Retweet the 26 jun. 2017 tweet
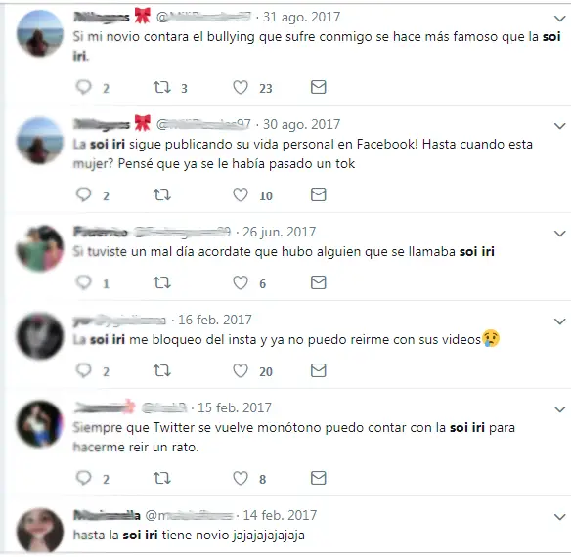This screenshot has width=571, height=557. [x=161, y=282]
